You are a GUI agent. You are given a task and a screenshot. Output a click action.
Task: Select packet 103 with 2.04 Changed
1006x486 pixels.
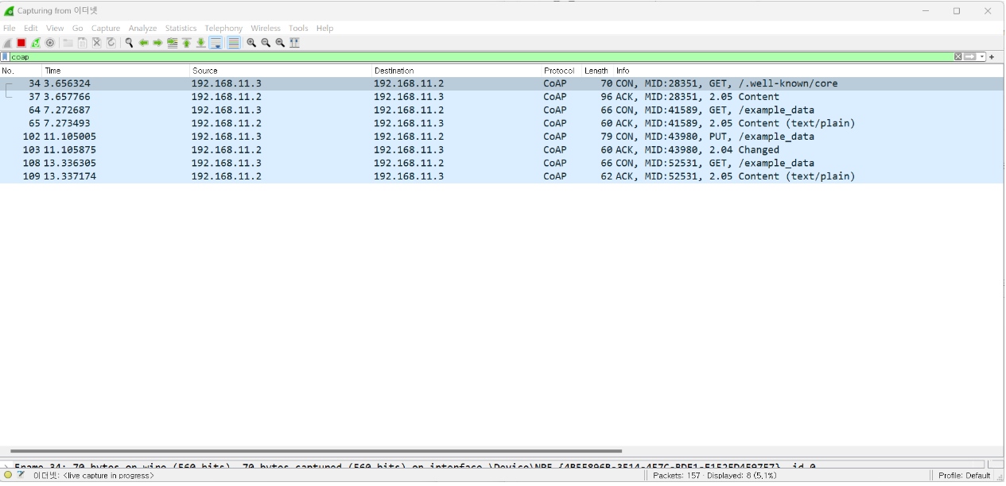point(501,149)
